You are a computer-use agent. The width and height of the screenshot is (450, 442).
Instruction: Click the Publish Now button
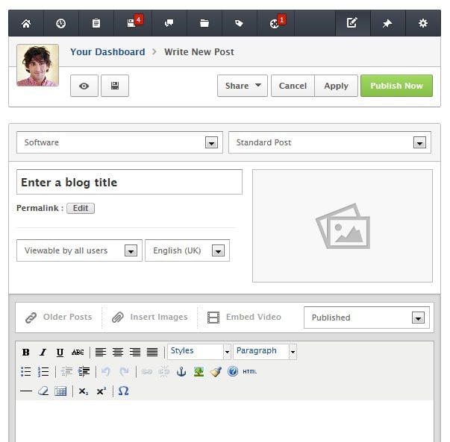click(396, 86)
